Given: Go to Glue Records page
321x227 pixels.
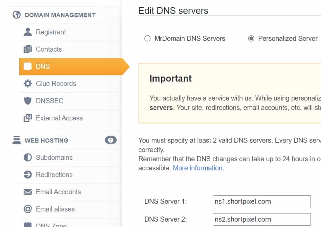Looking at the screenshot, I should coord(56,84).
